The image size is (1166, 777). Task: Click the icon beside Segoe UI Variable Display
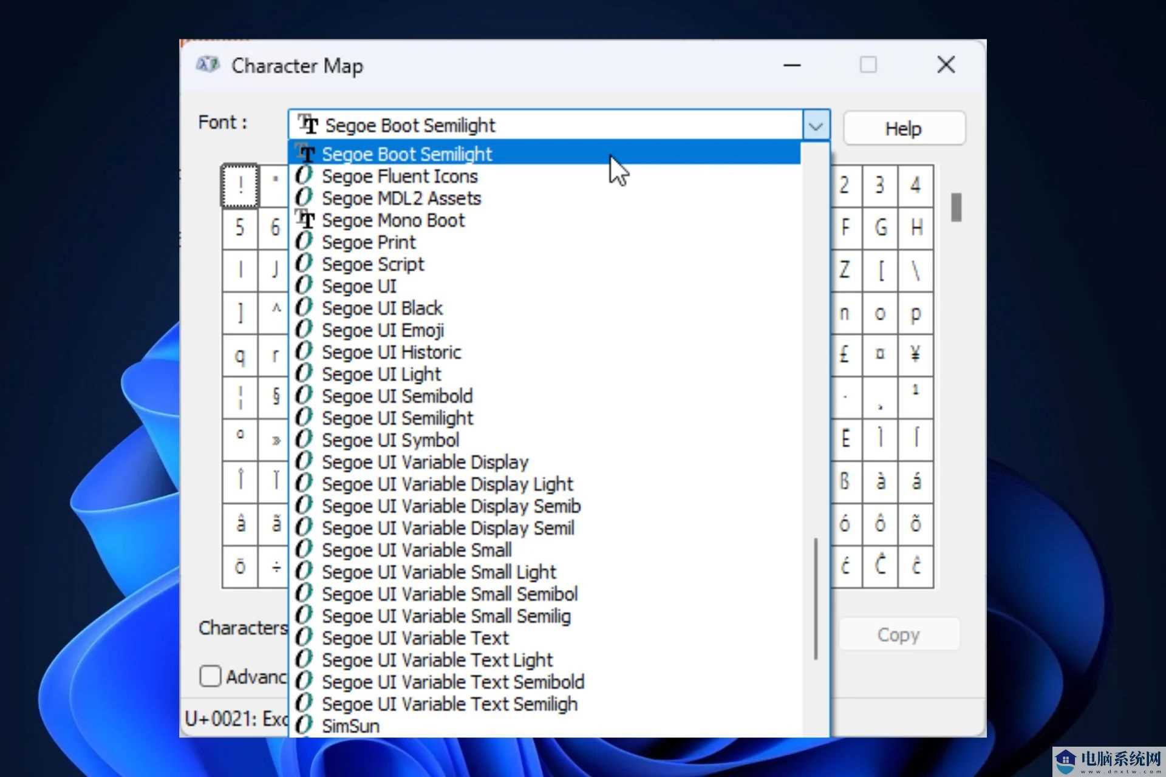pos(304,461)
